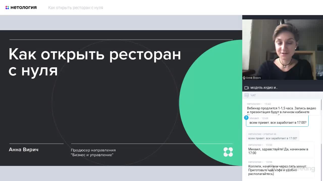Click the white Нетология logo on the slide
The width and height of the screenshot is (323, 181).
click(228, 152)
